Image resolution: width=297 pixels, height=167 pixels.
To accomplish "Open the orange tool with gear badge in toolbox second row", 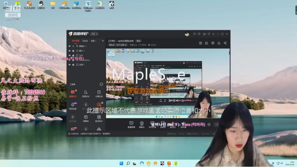I will tap(99, 105).
